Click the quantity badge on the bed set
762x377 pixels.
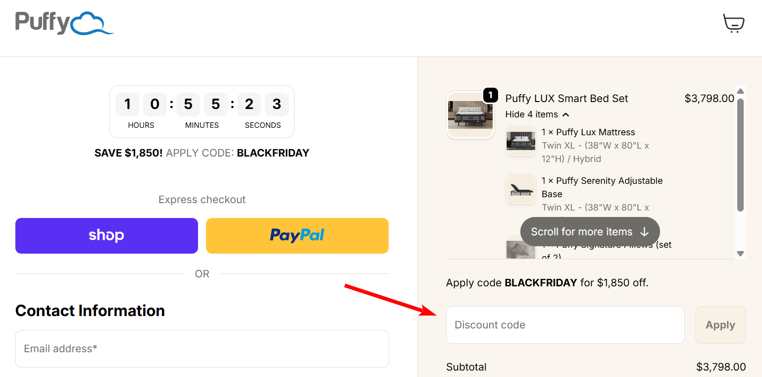tap(490, 95)
